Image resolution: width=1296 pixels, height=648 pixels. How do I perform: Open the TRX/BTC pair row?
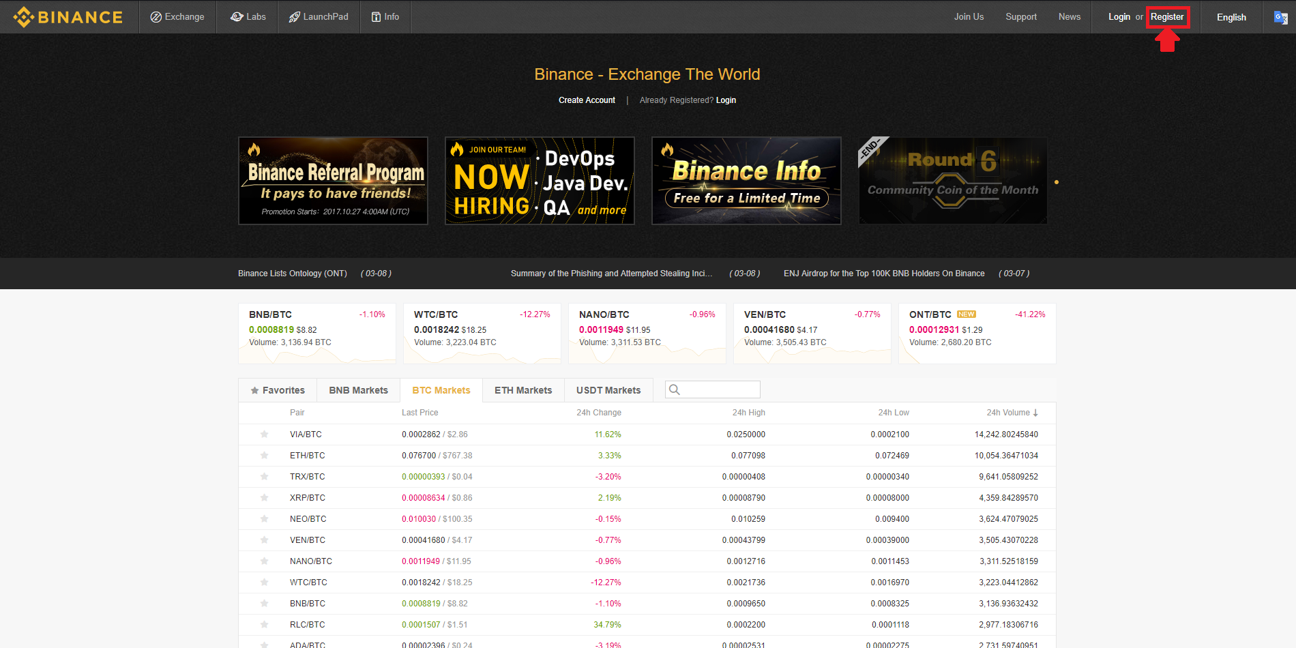click(x=647, y=477)
